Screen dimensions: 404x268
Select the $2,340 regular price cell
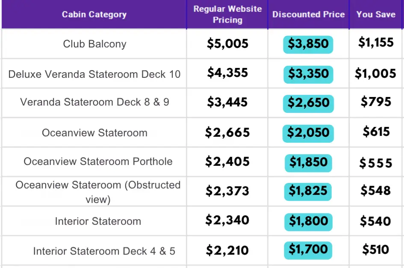pyautogui.click(x=227, y=221)
